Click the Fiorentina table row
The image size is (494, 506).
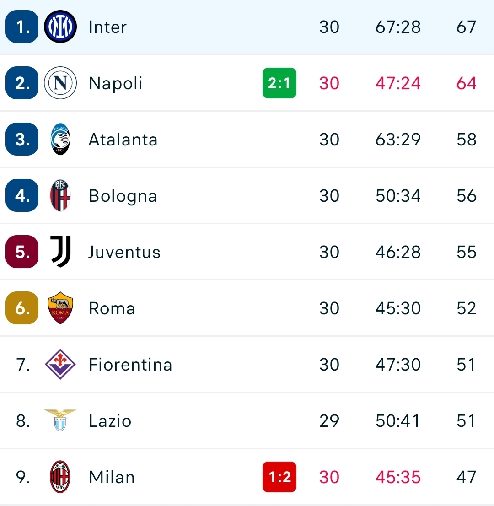[x=247, y=364]
